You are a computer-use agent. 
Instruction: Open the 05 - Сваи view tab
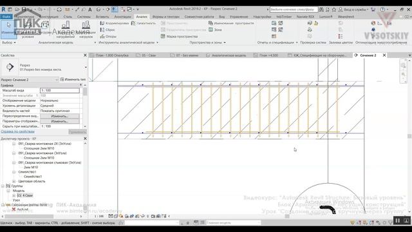tap(149, 55)
